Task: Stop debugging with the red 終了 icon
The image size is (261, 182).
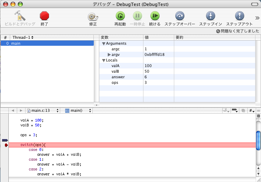Action: 44,16
